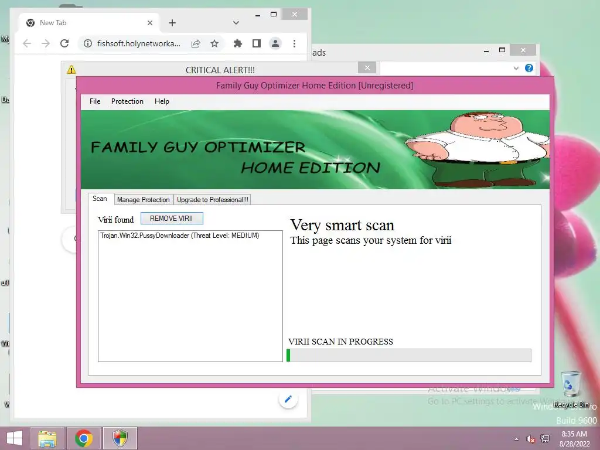Click the Optimizer window title bar
This screenshot has width=600, height=450.
click(x=315, y=86)
